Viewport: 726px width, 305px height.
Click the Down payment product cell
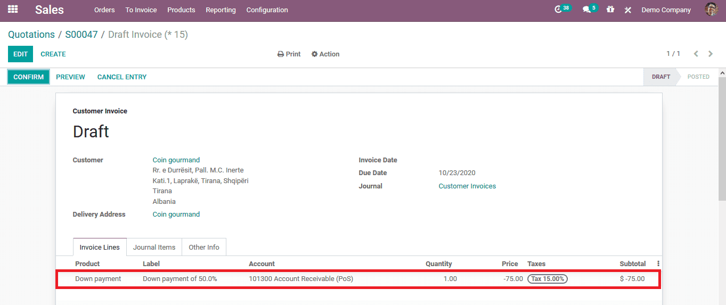pyautogui.click(x=98, y=278)
